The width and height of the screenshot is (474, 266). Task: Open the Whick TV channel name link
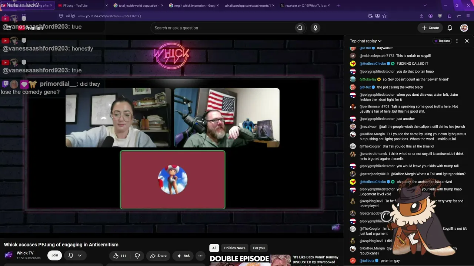(25, 253)
